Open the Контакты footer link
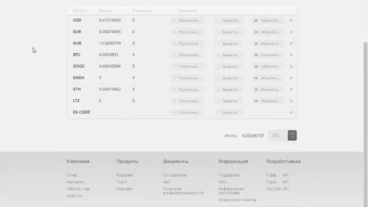 coord(75,182)
